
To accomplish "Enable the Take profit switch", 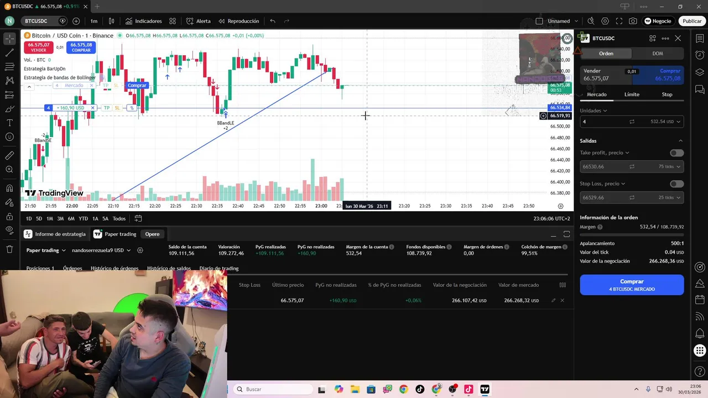I will point(676,153).
